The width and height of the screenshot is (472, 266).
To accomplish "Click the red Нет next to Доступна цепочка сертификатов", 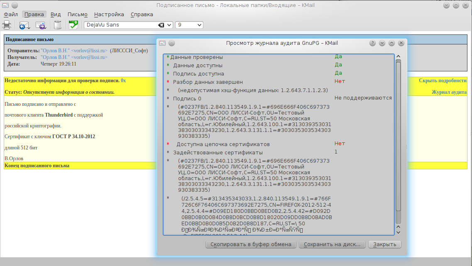I will click(x=340, y=144).
